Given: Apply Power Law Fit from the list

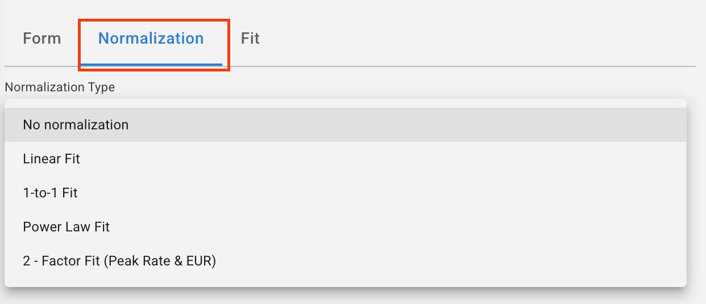Looking at the screenshot, I should 66,227.
